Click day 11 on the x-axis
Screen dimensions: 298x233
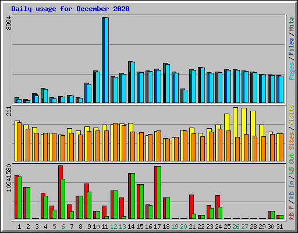pos(105,227)
